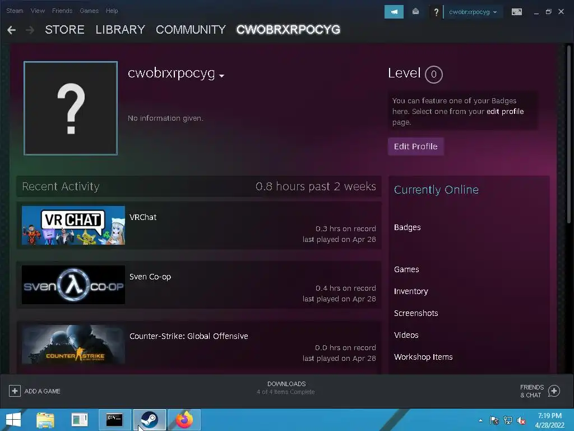Click the Steam taskbar icon
The width and height of the screenshot is (574, 431).
pos(149,420)
